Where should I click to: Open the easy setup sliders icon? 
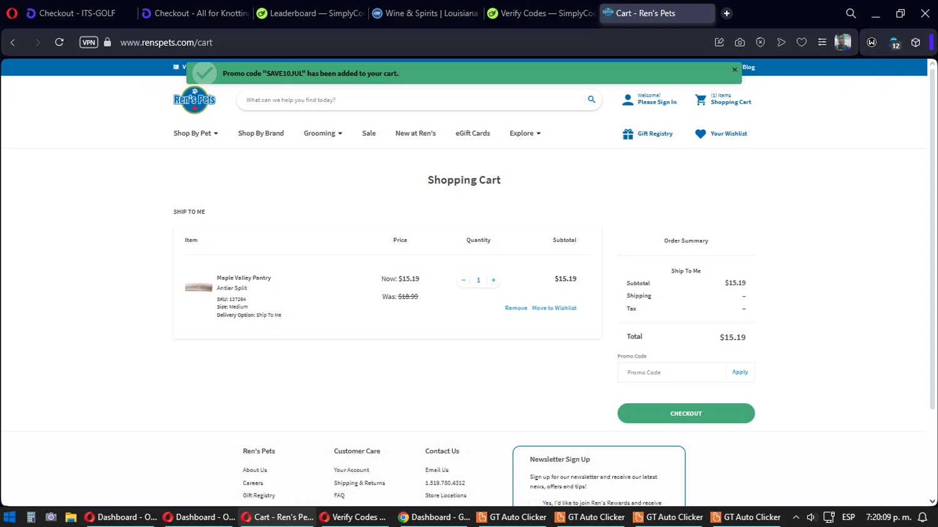[822, 43]
